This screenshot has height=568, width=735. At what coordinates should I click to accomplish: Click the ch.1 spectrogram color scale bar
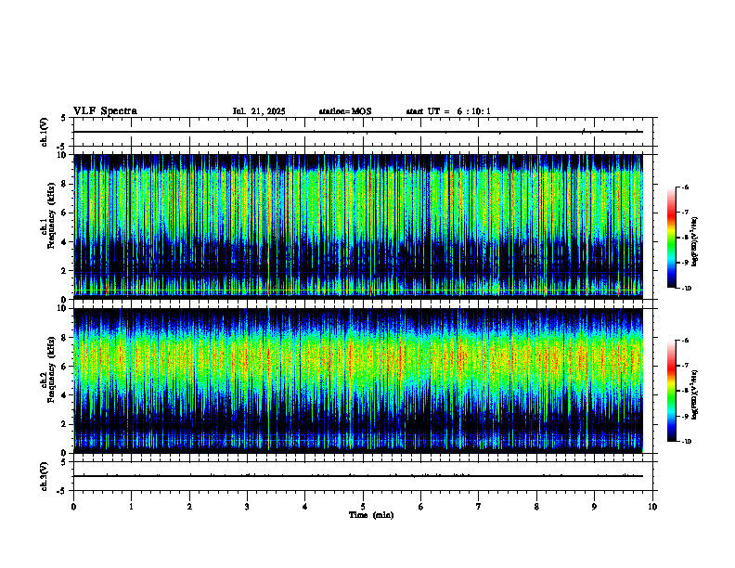click(671, 238)
